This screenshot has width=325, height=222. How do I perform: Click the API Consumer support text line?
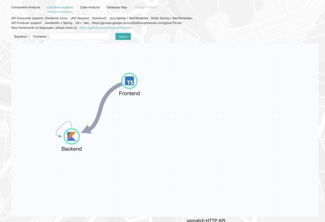coord(103,18)
